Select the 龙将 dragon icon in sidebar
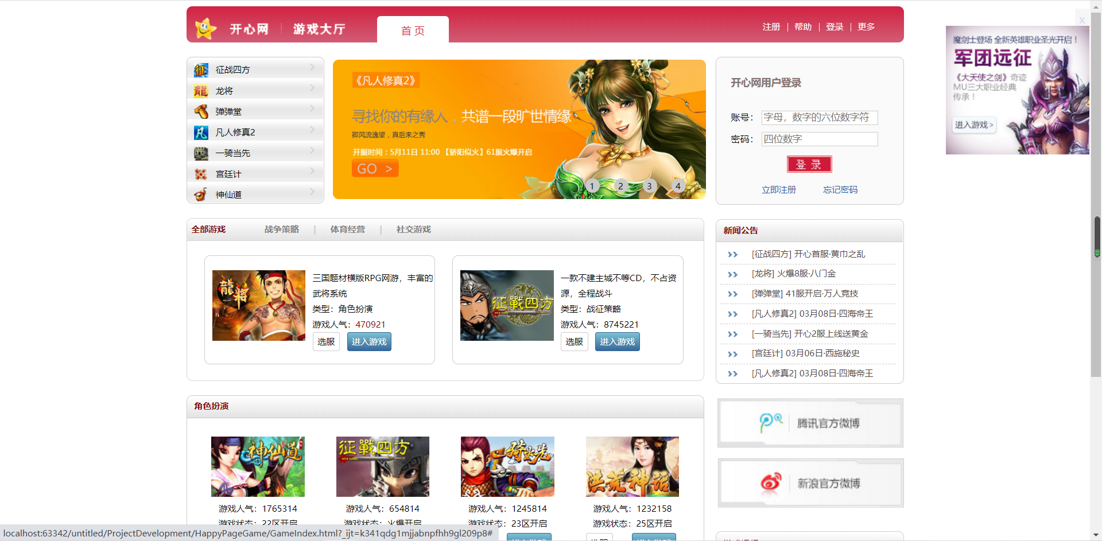Screen dimensions: 1102x541 (201, 90)
